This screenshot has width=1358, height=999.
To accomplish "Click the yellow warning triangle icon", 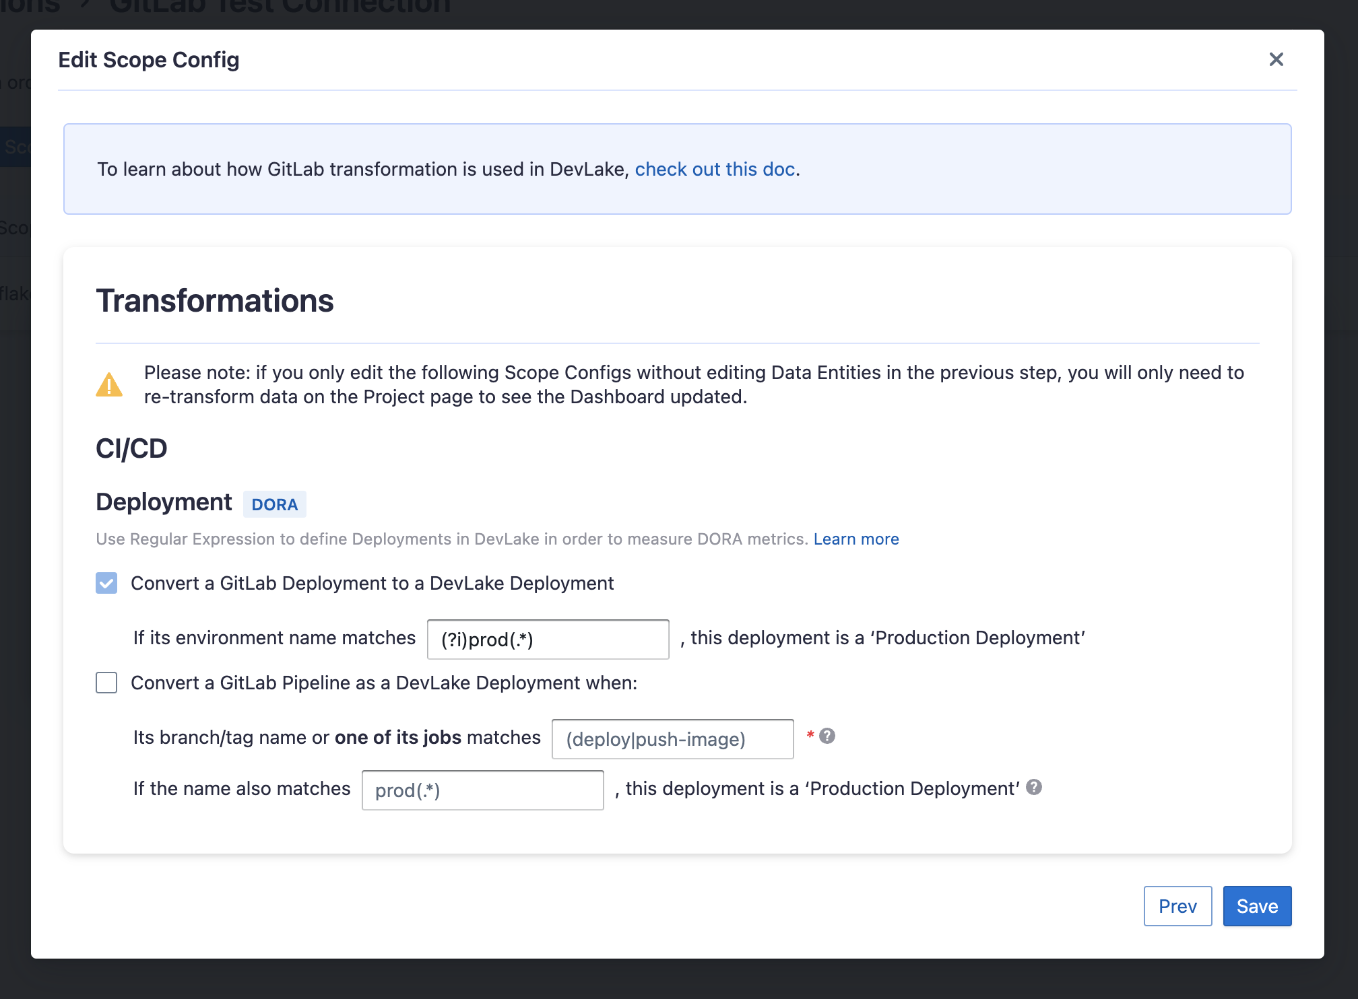I will click(x=109, y=385).
